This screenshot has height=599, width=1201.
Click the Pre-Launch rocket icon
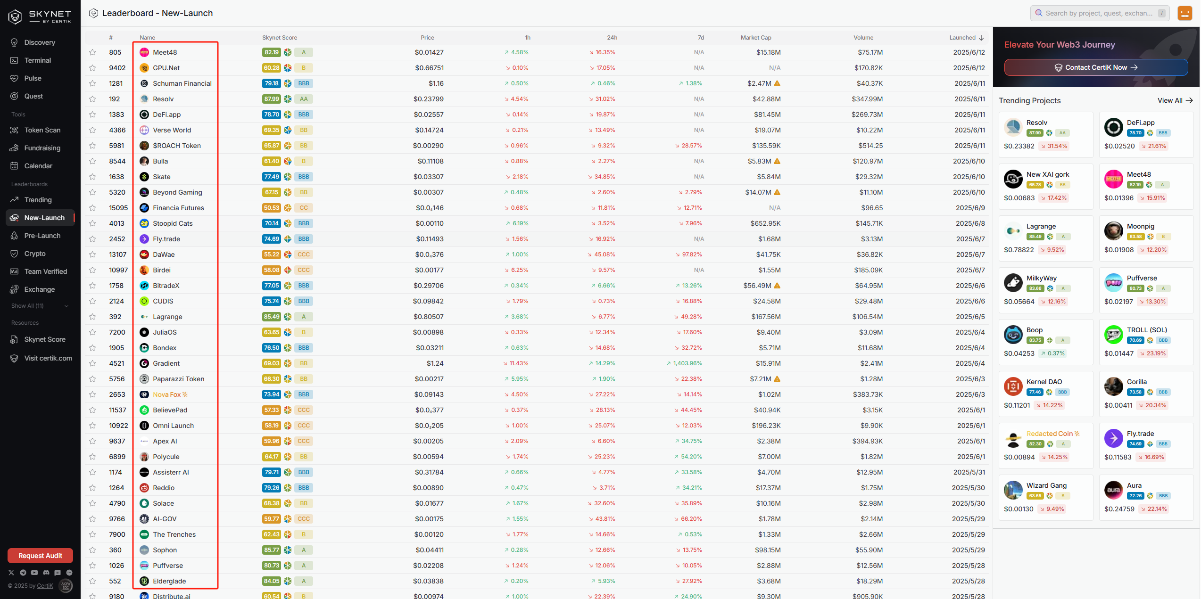pyautogui.click(x=14, y=236)
